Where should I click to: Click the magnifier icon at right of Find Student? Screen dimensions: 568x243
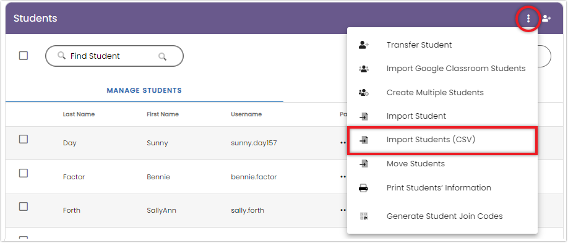(162, 56)
